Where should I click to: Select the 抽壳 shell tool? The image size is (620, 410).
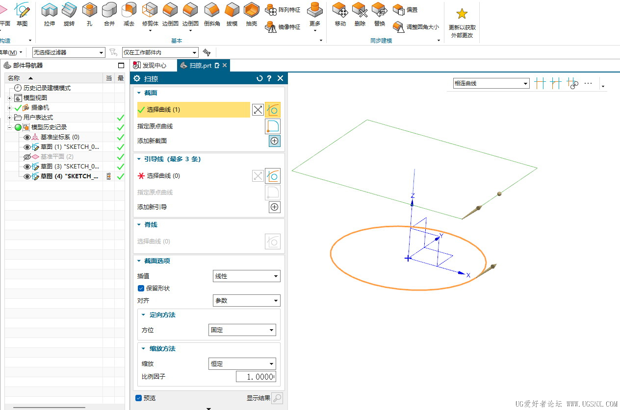click(x=252, y=14)
